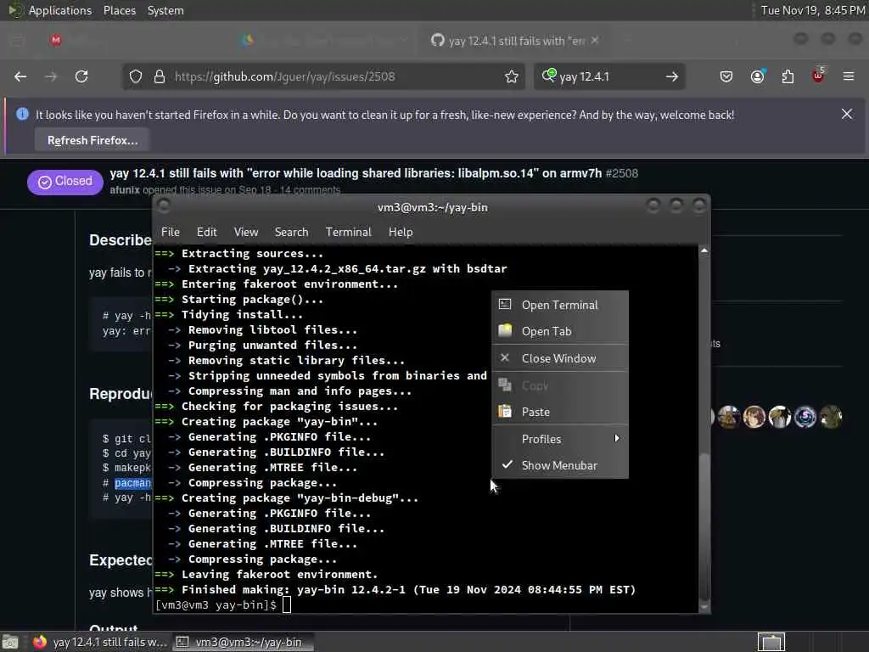Open the terminal Edit menu
This screenshot has width=869, height=652.
coord(207,232)
